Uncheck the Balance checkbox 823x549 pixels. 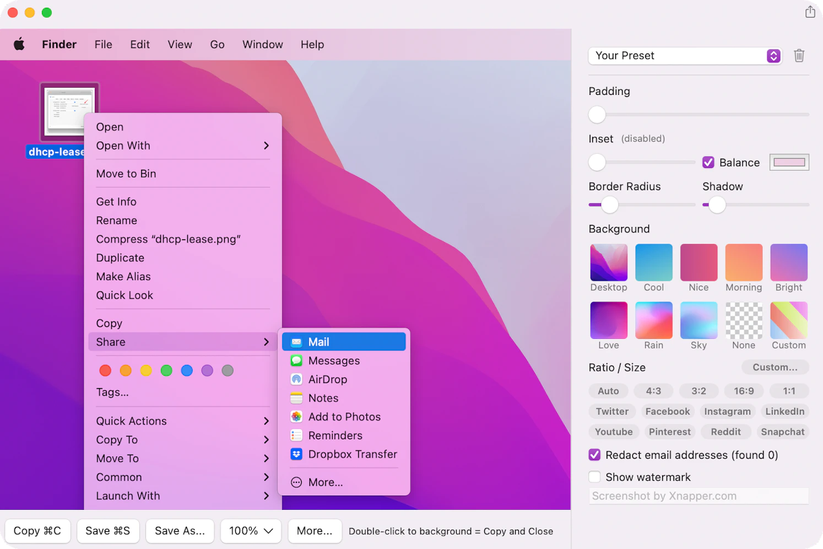click(x=708, y=163)
